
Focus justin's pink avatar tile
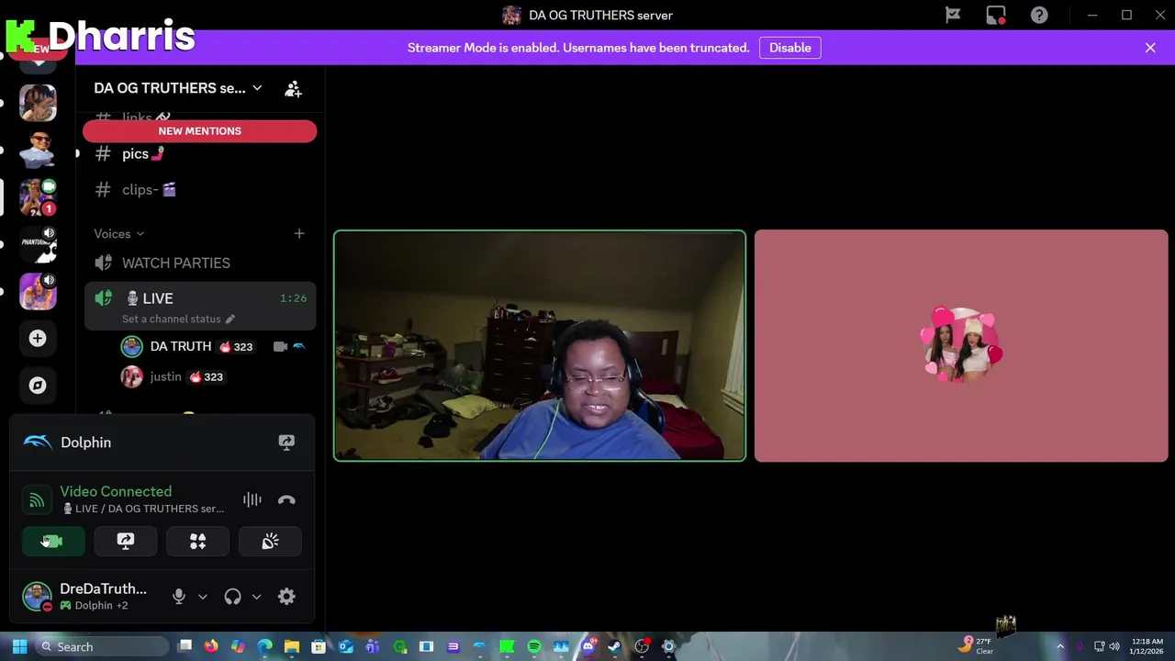tap(961, 345)
